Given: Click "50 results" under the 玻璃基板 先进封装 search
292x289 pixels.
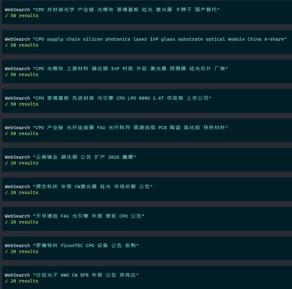Looking at the screenshot, I should coord(24,104).
